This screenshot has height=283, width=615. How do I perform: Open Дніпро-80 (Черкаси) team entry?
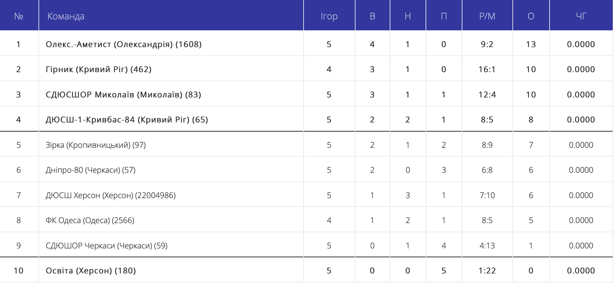click(90, 170)
